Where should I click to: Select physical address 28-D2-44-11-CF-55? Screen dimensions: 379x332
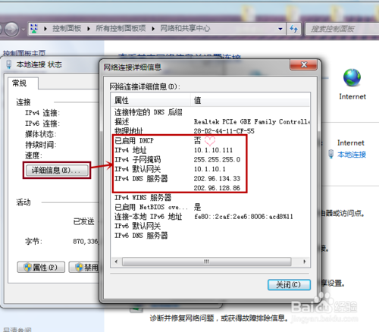[224, 131]
